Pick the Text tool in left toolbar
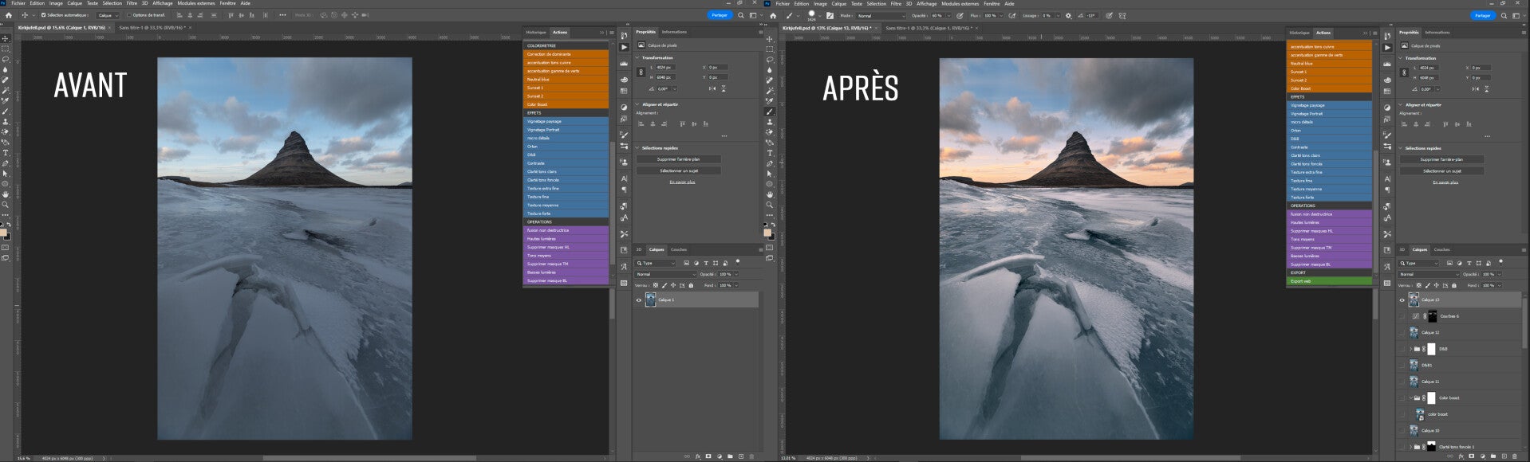 [x=5, y=152]
